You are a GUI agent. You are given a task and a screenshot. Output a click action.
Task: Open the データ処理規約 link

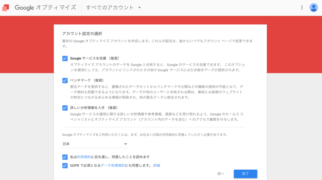(113, 166)
